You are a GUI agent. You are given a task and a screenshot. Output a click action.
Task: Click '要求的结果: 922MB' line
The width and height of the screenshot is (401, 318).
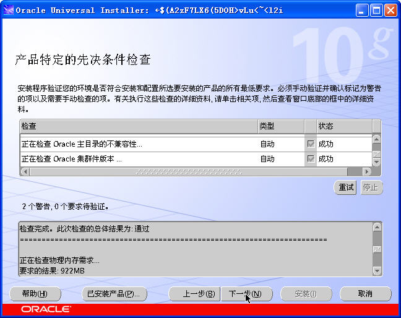tap(52, 270)
